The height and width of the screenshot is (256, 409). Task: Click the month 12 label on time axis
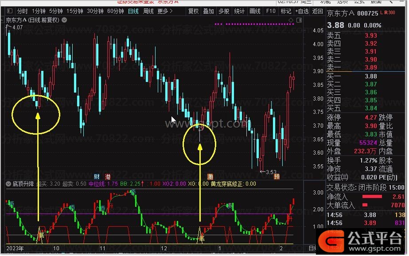pyautogui.click(x=164, y=248)
